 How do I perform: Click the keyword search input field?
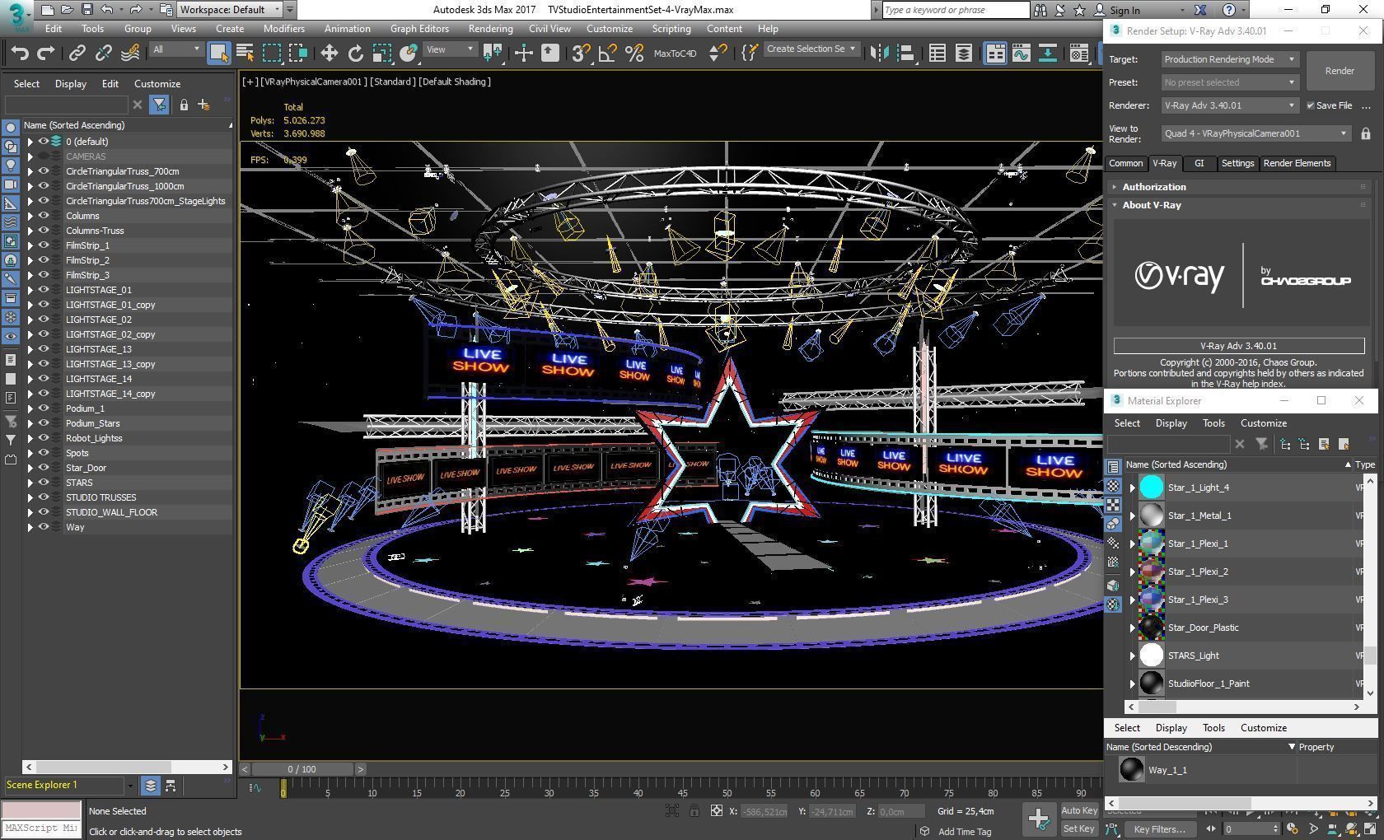[x=955, y=10]
